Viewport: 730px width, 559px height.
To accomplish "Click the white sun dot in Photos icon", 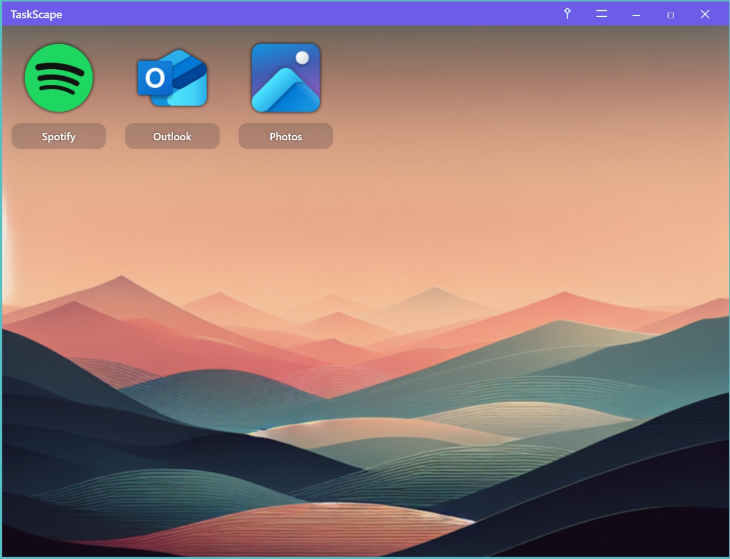I will click(302, 57).
